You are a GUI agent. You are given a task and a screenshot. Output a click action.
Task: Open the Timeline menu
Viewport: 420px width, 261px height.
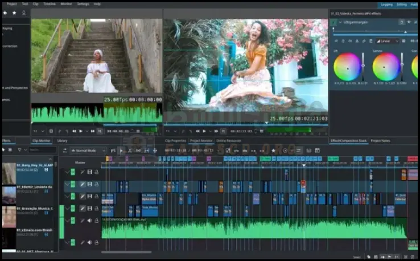(x=50, y=3)
